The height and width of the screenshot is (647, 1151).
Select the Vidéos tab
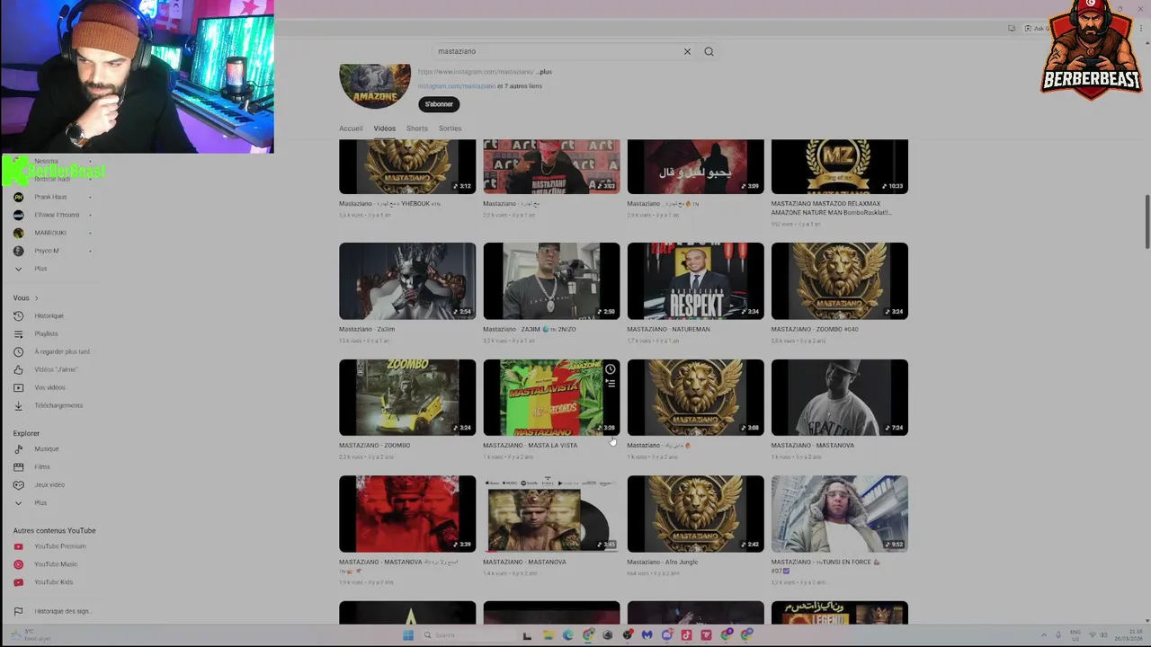385,129
